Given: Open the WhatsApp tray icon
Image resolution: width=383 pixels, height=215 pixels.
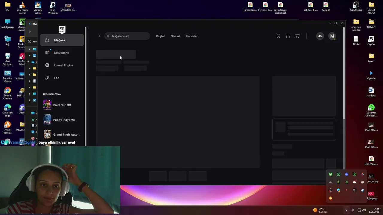Looking at the screenshot, I should [x=338, y=174].
